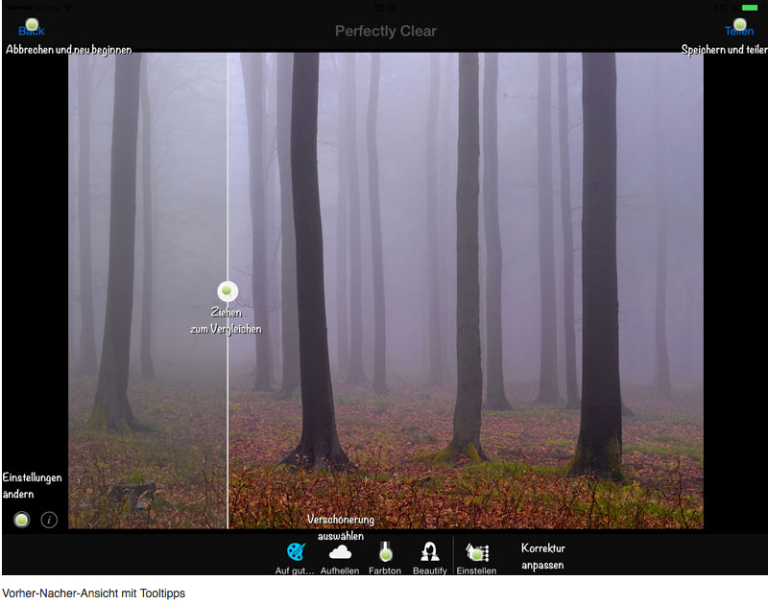Click the Perfectly Clear title

coord(385,32)
